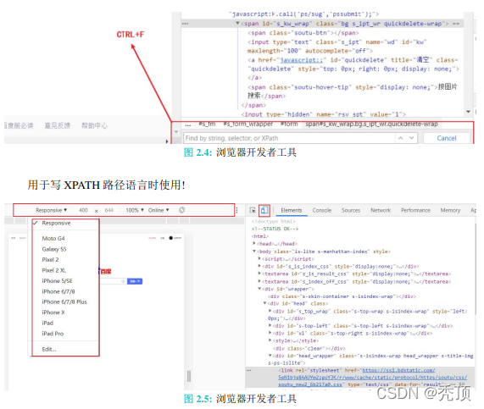Select the STATUS OK comment row
Image resolution: width=484 pixels, height=409 pixels.
[x=275, y=229]
